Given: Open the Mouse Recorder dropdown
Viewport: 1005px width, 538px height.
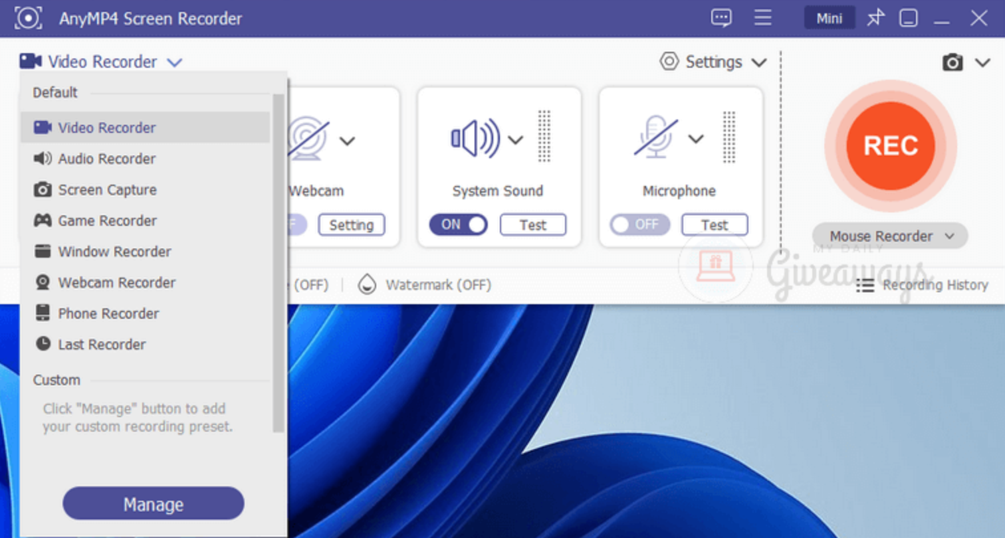Looking at the screenshot, I should (889, 236).
